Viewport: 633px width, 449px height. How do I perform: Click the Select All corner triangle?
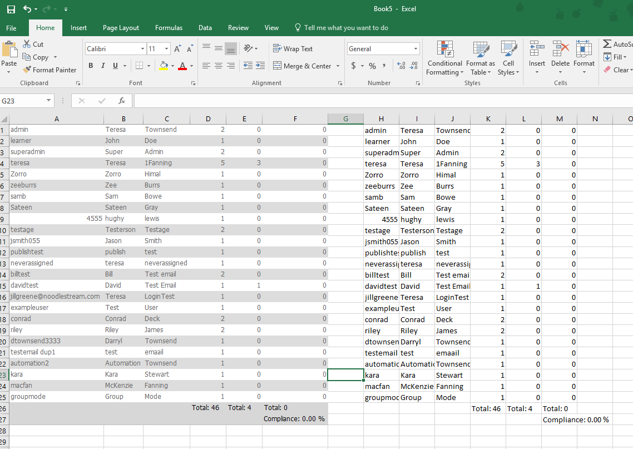(x=4, y=119)
